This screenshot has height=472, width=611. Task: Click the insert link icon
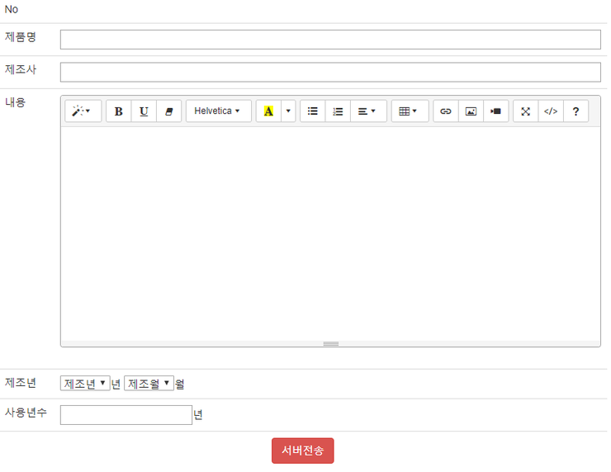click(446, 111)
